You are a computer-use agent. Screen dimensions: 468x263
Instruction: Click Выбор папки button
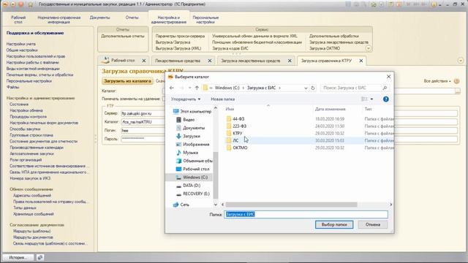334,224
